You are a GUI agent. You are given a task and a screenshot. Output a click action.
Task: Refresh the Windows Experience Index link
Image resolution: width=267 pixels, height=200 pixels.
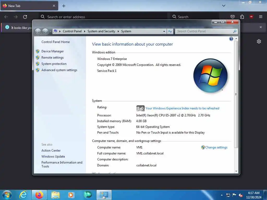click(182, 108)
